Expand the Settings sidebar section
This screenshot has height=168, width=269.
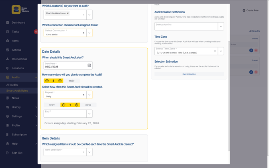36,116
